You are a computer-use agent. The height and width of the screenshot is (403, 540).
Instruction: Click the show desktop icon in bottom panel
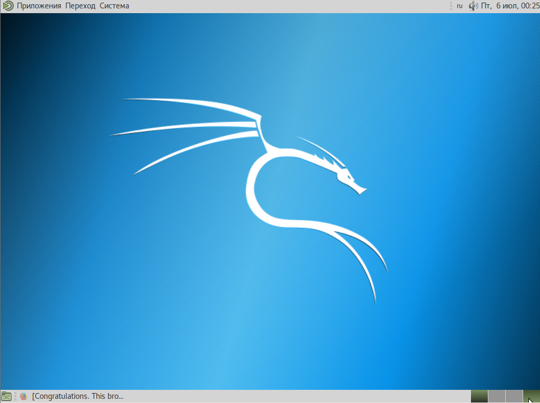[x=6, y=397]
